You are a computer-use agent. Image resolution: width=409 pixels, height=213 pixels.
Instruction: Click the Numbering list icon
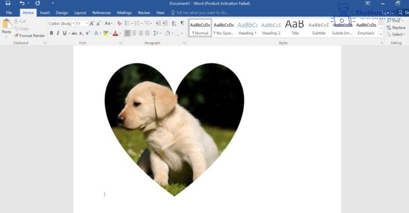[x=137, y=23]
